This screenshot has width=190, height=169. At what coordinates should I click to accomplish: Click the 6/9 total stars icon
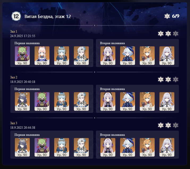(x=167, y=16)
